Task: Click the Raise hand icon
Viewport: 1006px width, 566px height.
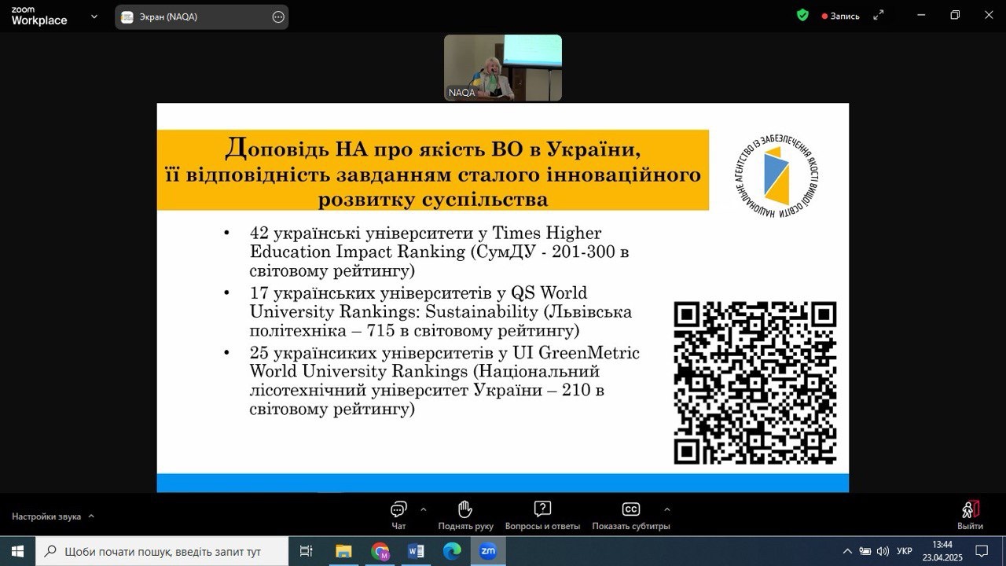Action: pos(465,509)
